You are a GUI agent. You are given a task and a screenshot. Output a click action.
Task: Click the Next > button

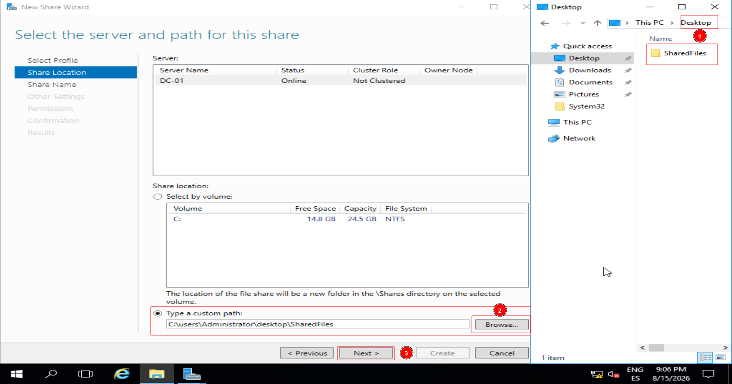tap(366, 353)
